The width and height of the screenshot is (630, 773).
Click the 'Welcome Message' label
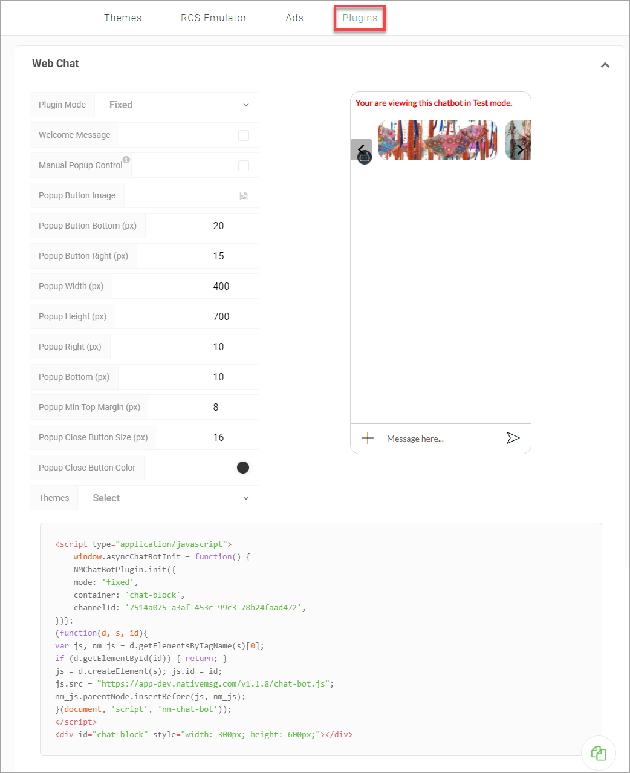[x=74, y=135]
